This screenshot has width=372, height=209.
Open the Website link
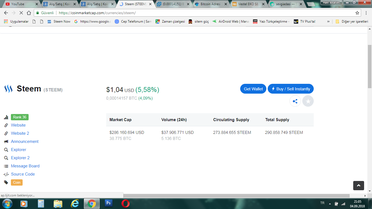[x=18, y=125]
